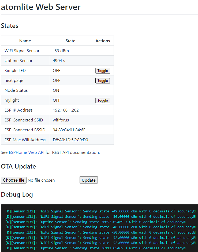198x252 pixels.
Task: Toggle the next page switch
Action: tap(103, 81)
